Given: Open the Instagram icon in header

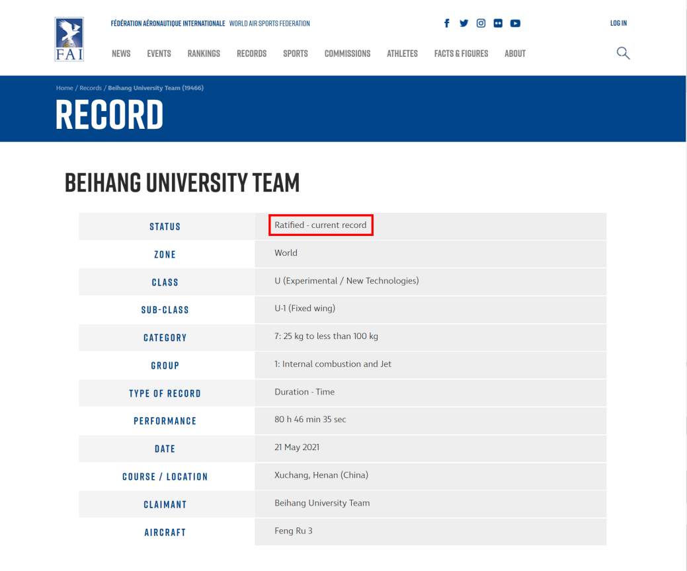Looking at the screenshot, I should pyautogui.click(x=481, y=23).
